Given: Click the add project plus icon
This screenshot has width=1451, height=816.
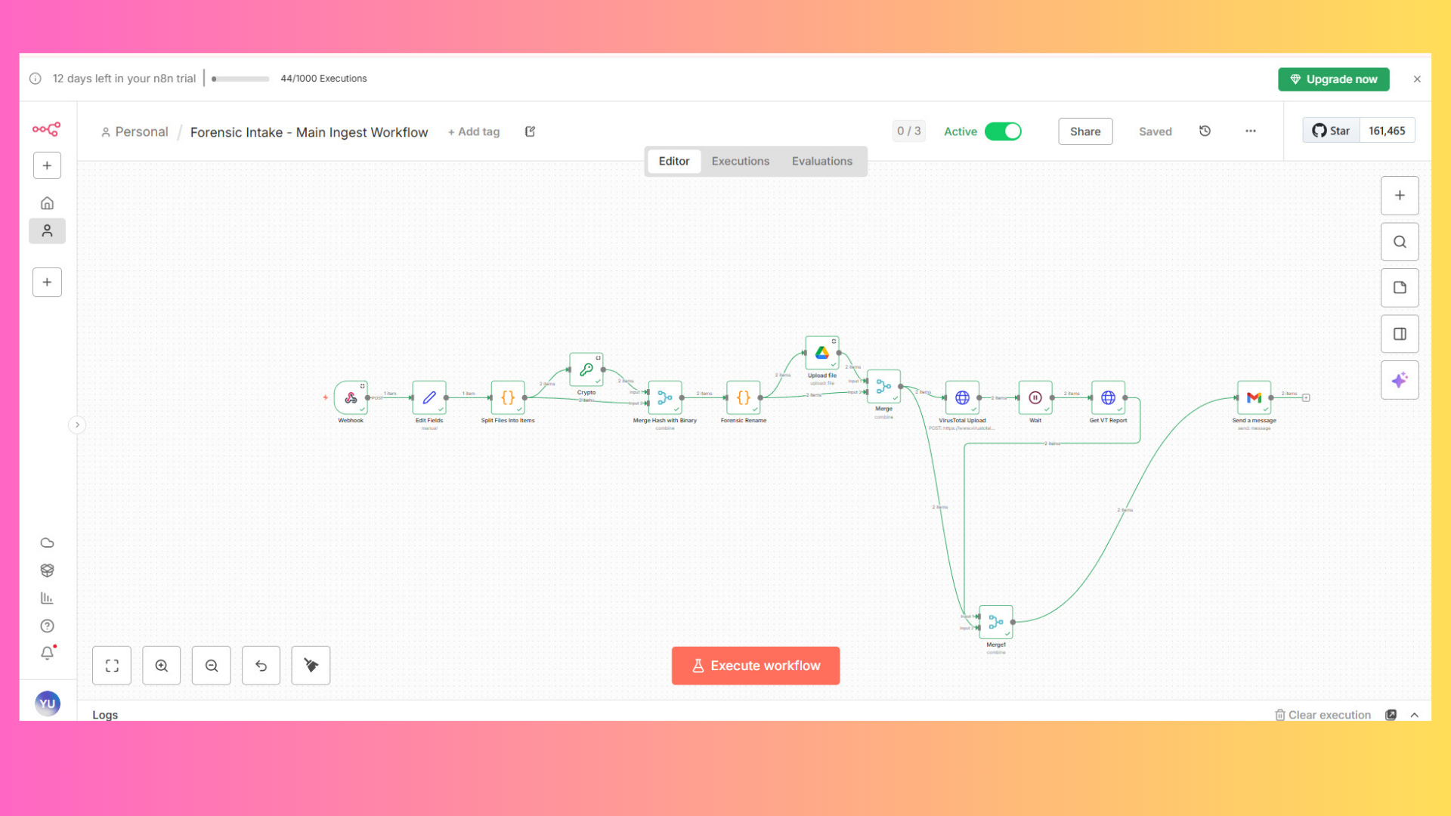Looking at the screenshot, I should pos(47,283).
